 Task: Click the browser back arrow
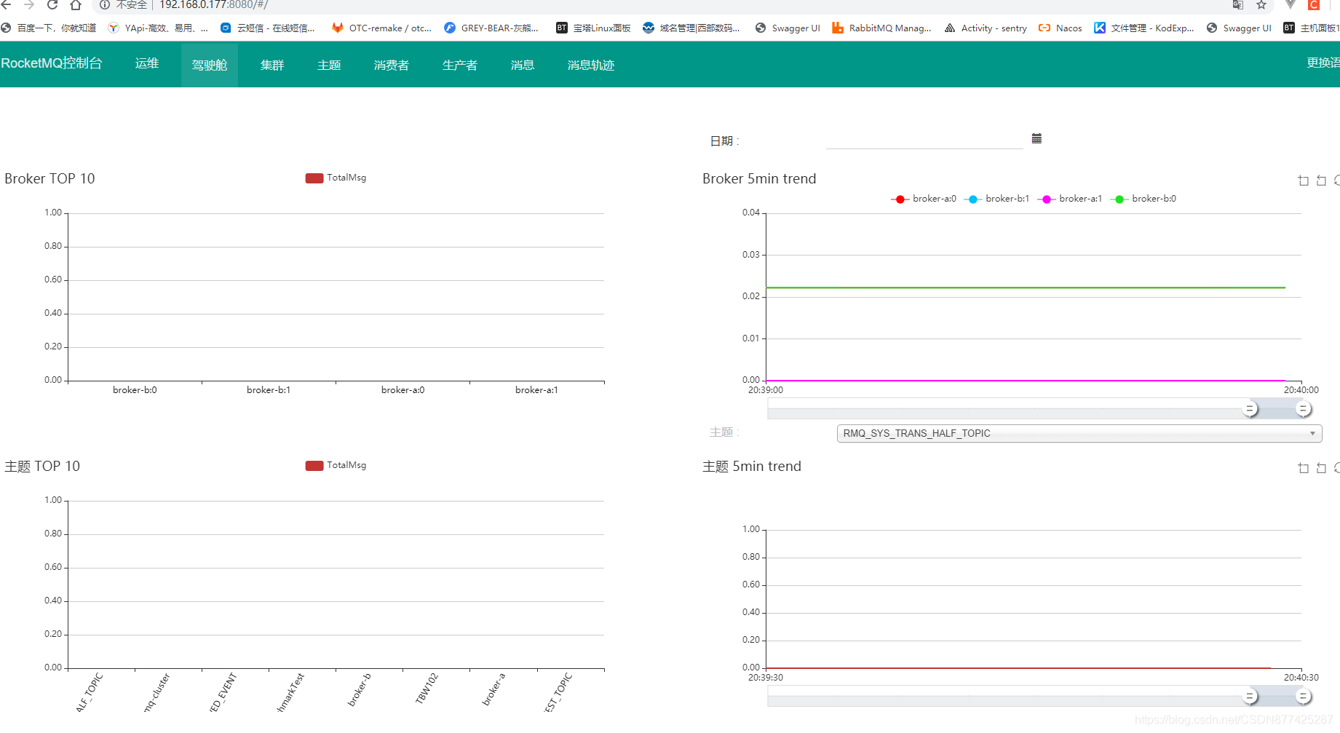pos(7,5)
